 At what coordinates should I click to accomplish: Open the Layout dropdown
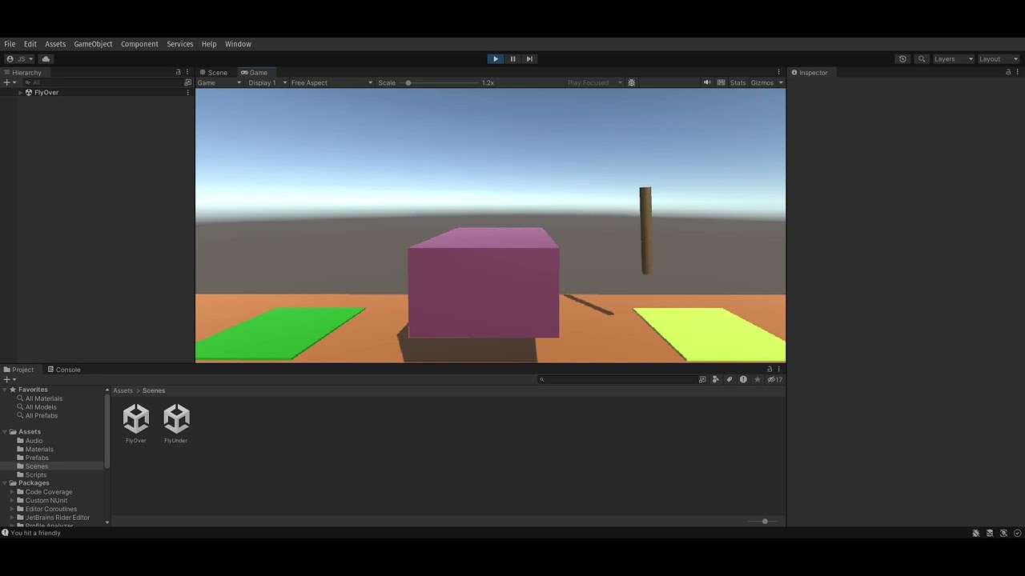[x=999, y=58]
